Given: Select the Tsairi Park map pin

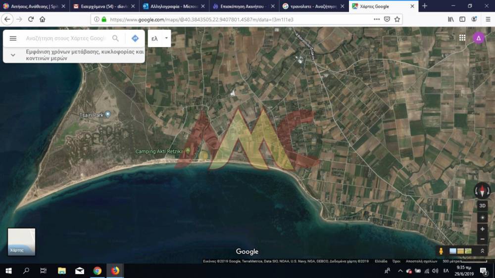Looking at the screenshot, I should (x=107, y=114).
